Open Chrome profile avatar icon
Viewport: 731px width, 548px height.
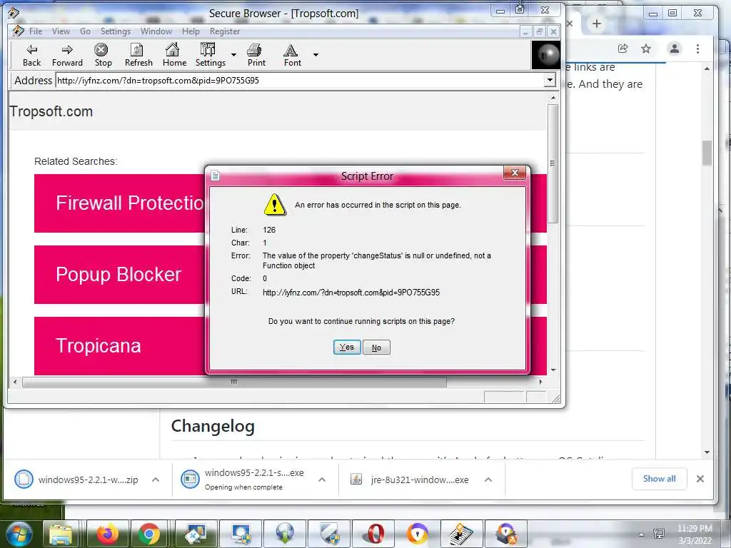click(674, 49)
